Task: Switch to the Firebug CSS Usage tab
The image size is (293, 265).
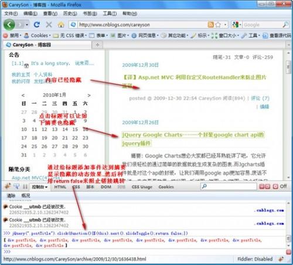Action: tap(142, 187)
